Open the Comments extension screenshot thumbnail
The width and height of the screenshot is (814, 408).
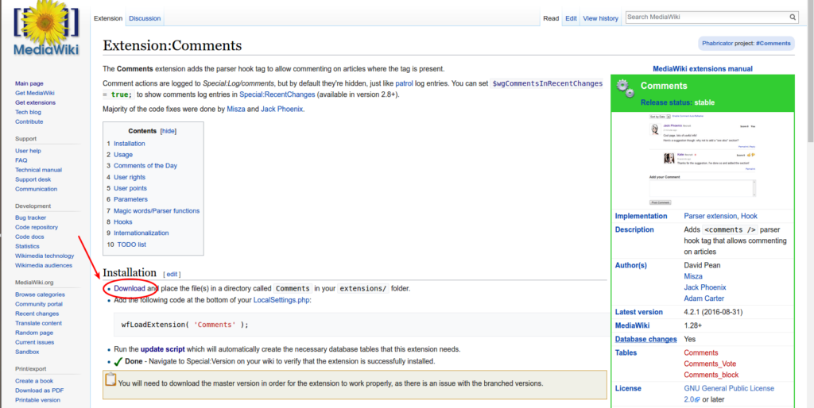[703, 160]
